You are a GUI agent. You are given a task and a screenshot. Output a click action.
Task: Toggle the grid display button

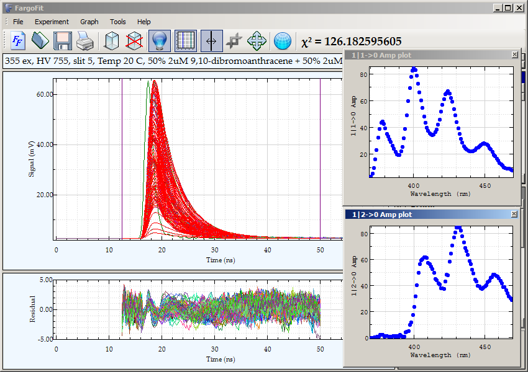click(185, 40)
